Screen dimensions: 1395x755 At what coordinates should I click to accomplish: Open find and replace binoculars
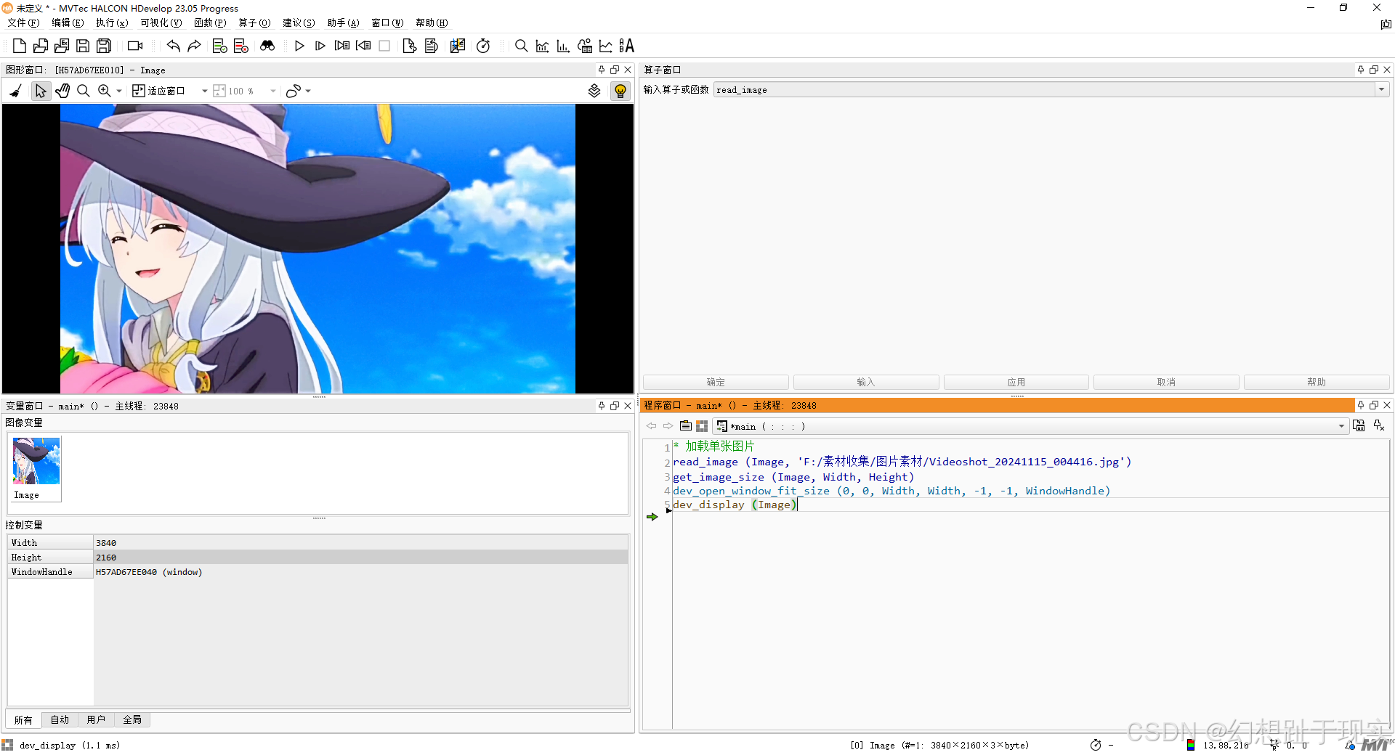[267, 46]
